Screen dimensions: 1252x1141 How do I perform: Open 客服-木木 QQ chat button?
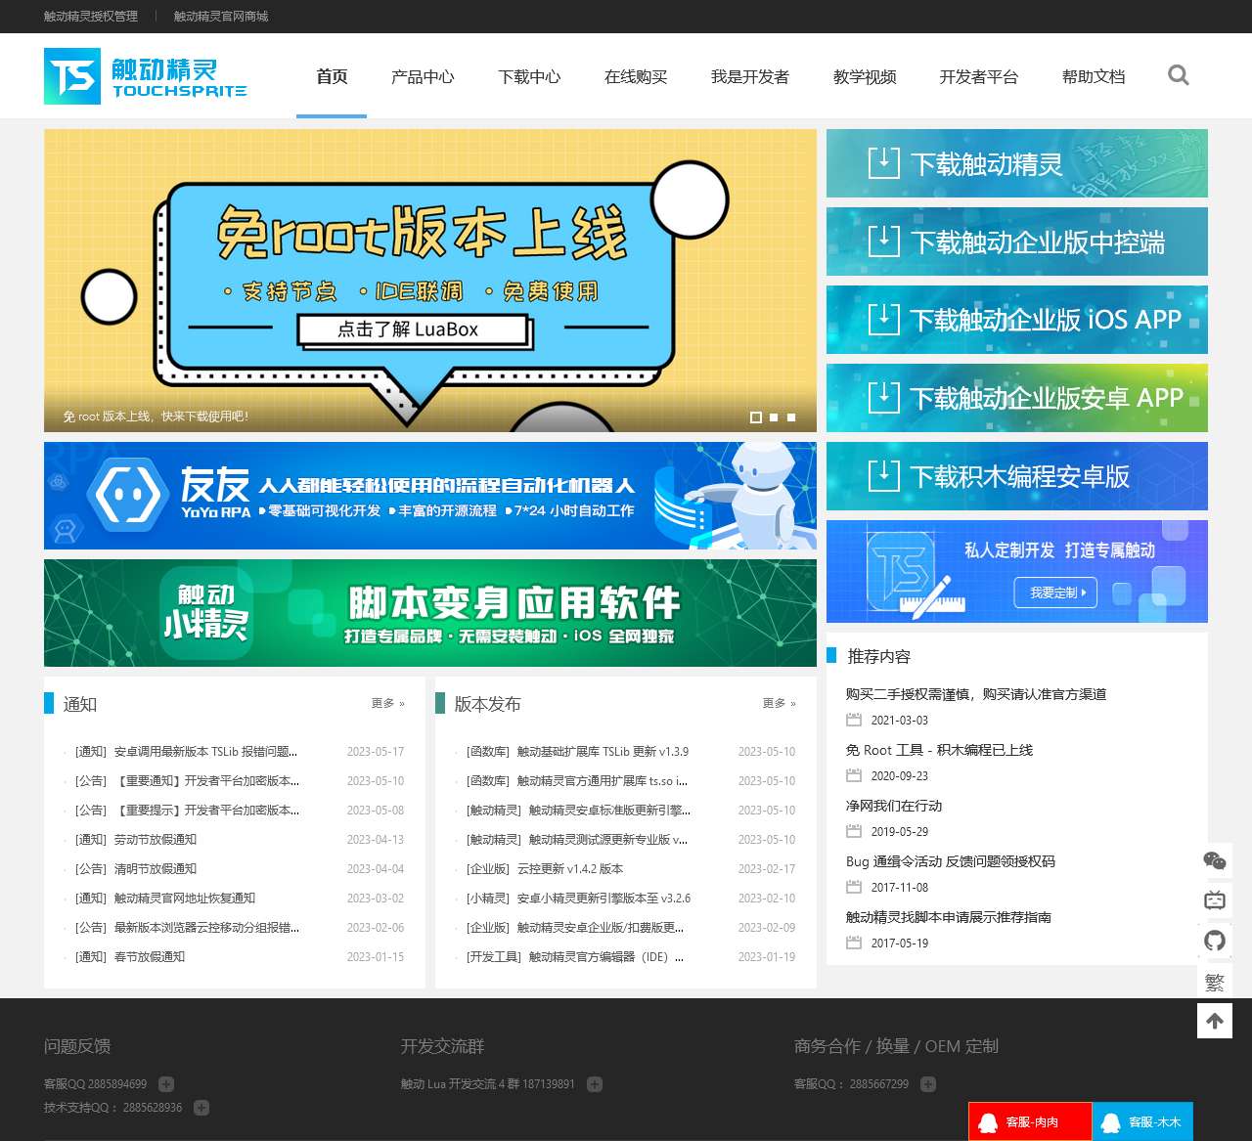point(1141,1121)
